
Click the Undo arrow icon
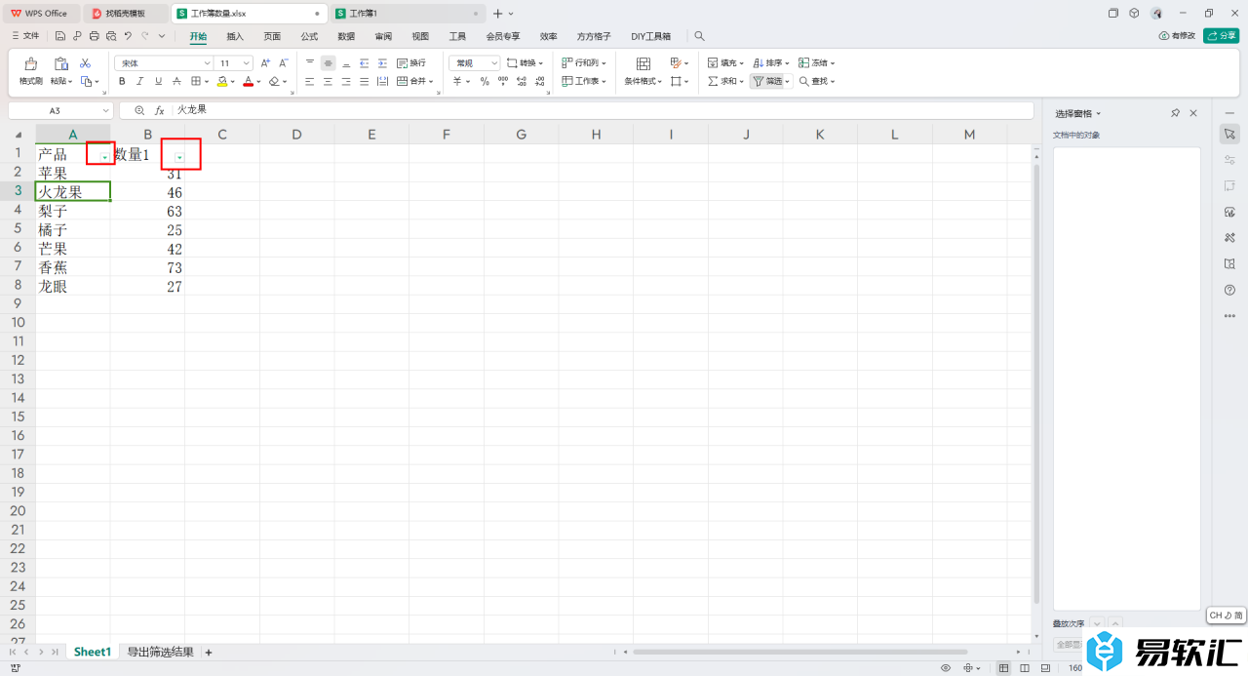tap(127, 36)
